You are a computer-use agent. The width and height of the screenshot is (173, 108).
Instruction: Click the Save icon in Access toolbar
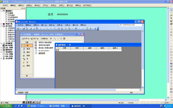[x=24, y=28]
